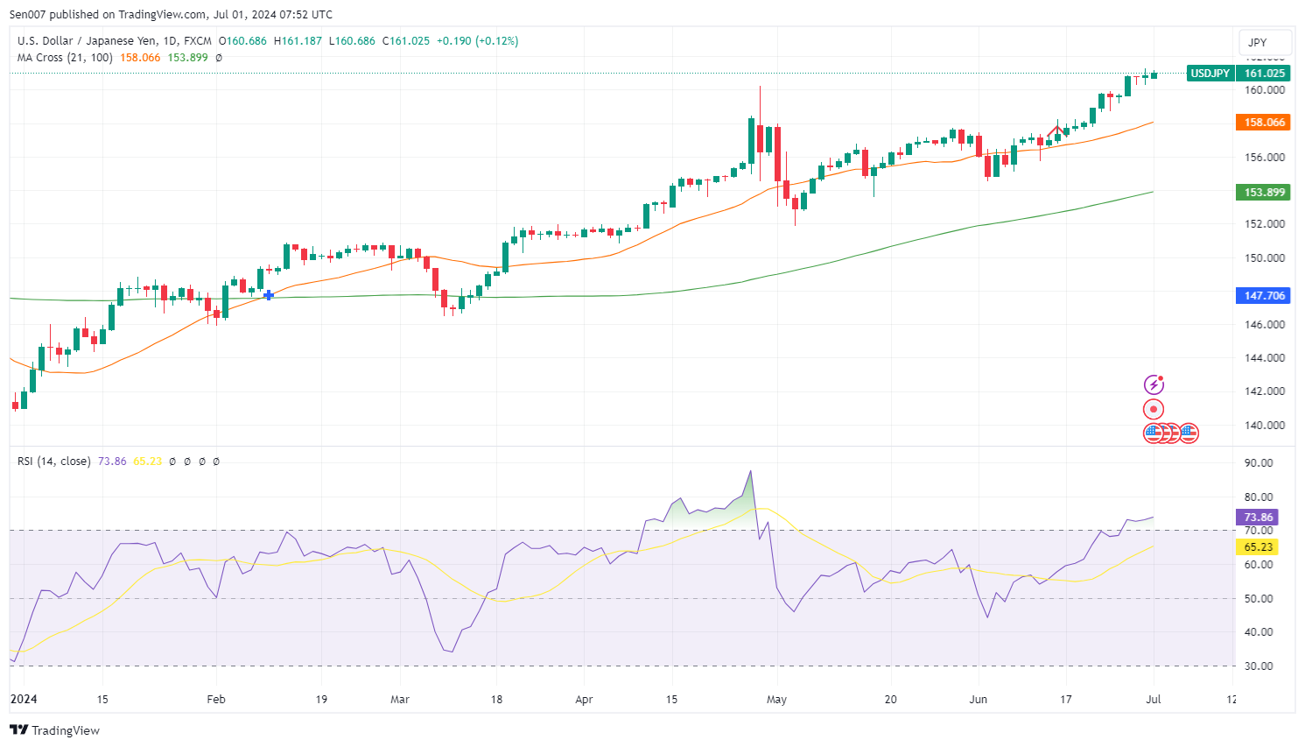
Task: Click the red circle dot marker icon
Action: tap(1154, 409)
